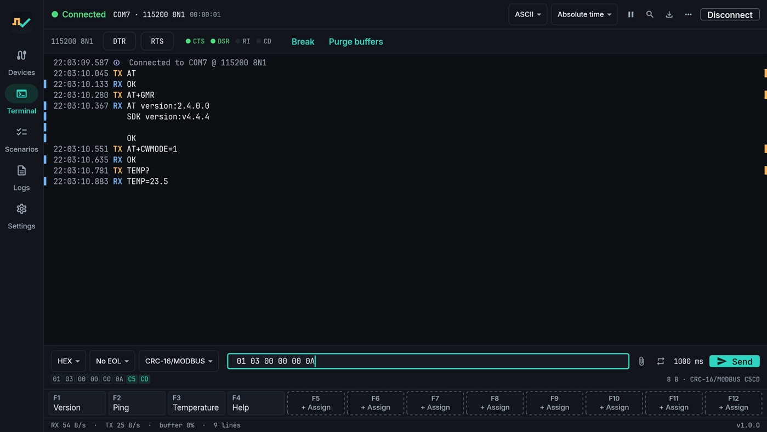Click the C5 checksum byte preview
767x432 pixels.
[x=132, y=379]
